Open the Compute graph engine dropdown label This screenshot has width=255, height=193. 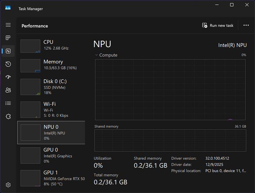pyautogui.click(x=108, y=55)
